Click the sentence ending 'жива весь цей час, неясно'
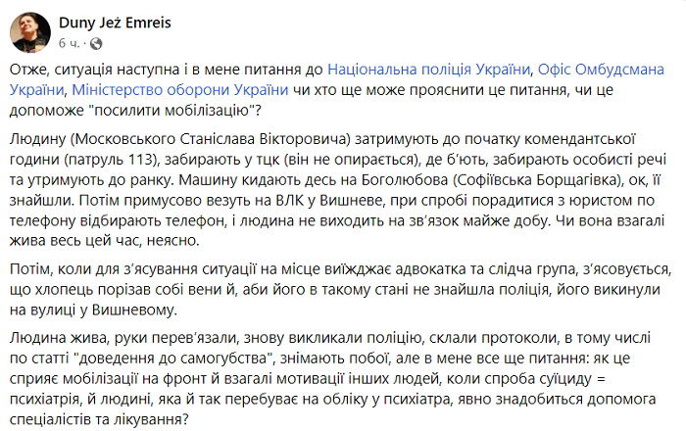This screenshot has width=686, height=431. coord(104,240)
